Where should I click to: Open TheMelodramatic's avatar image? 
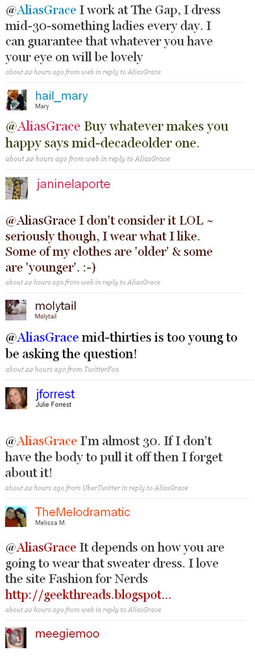pyautogui.click(x=16, y=516)
